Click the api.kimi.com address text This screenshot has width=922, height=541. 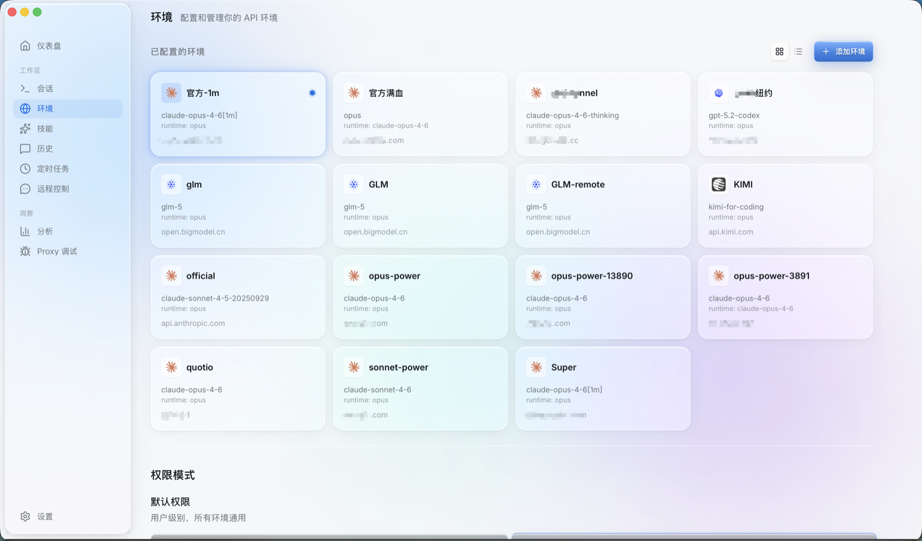coord(731,232)
